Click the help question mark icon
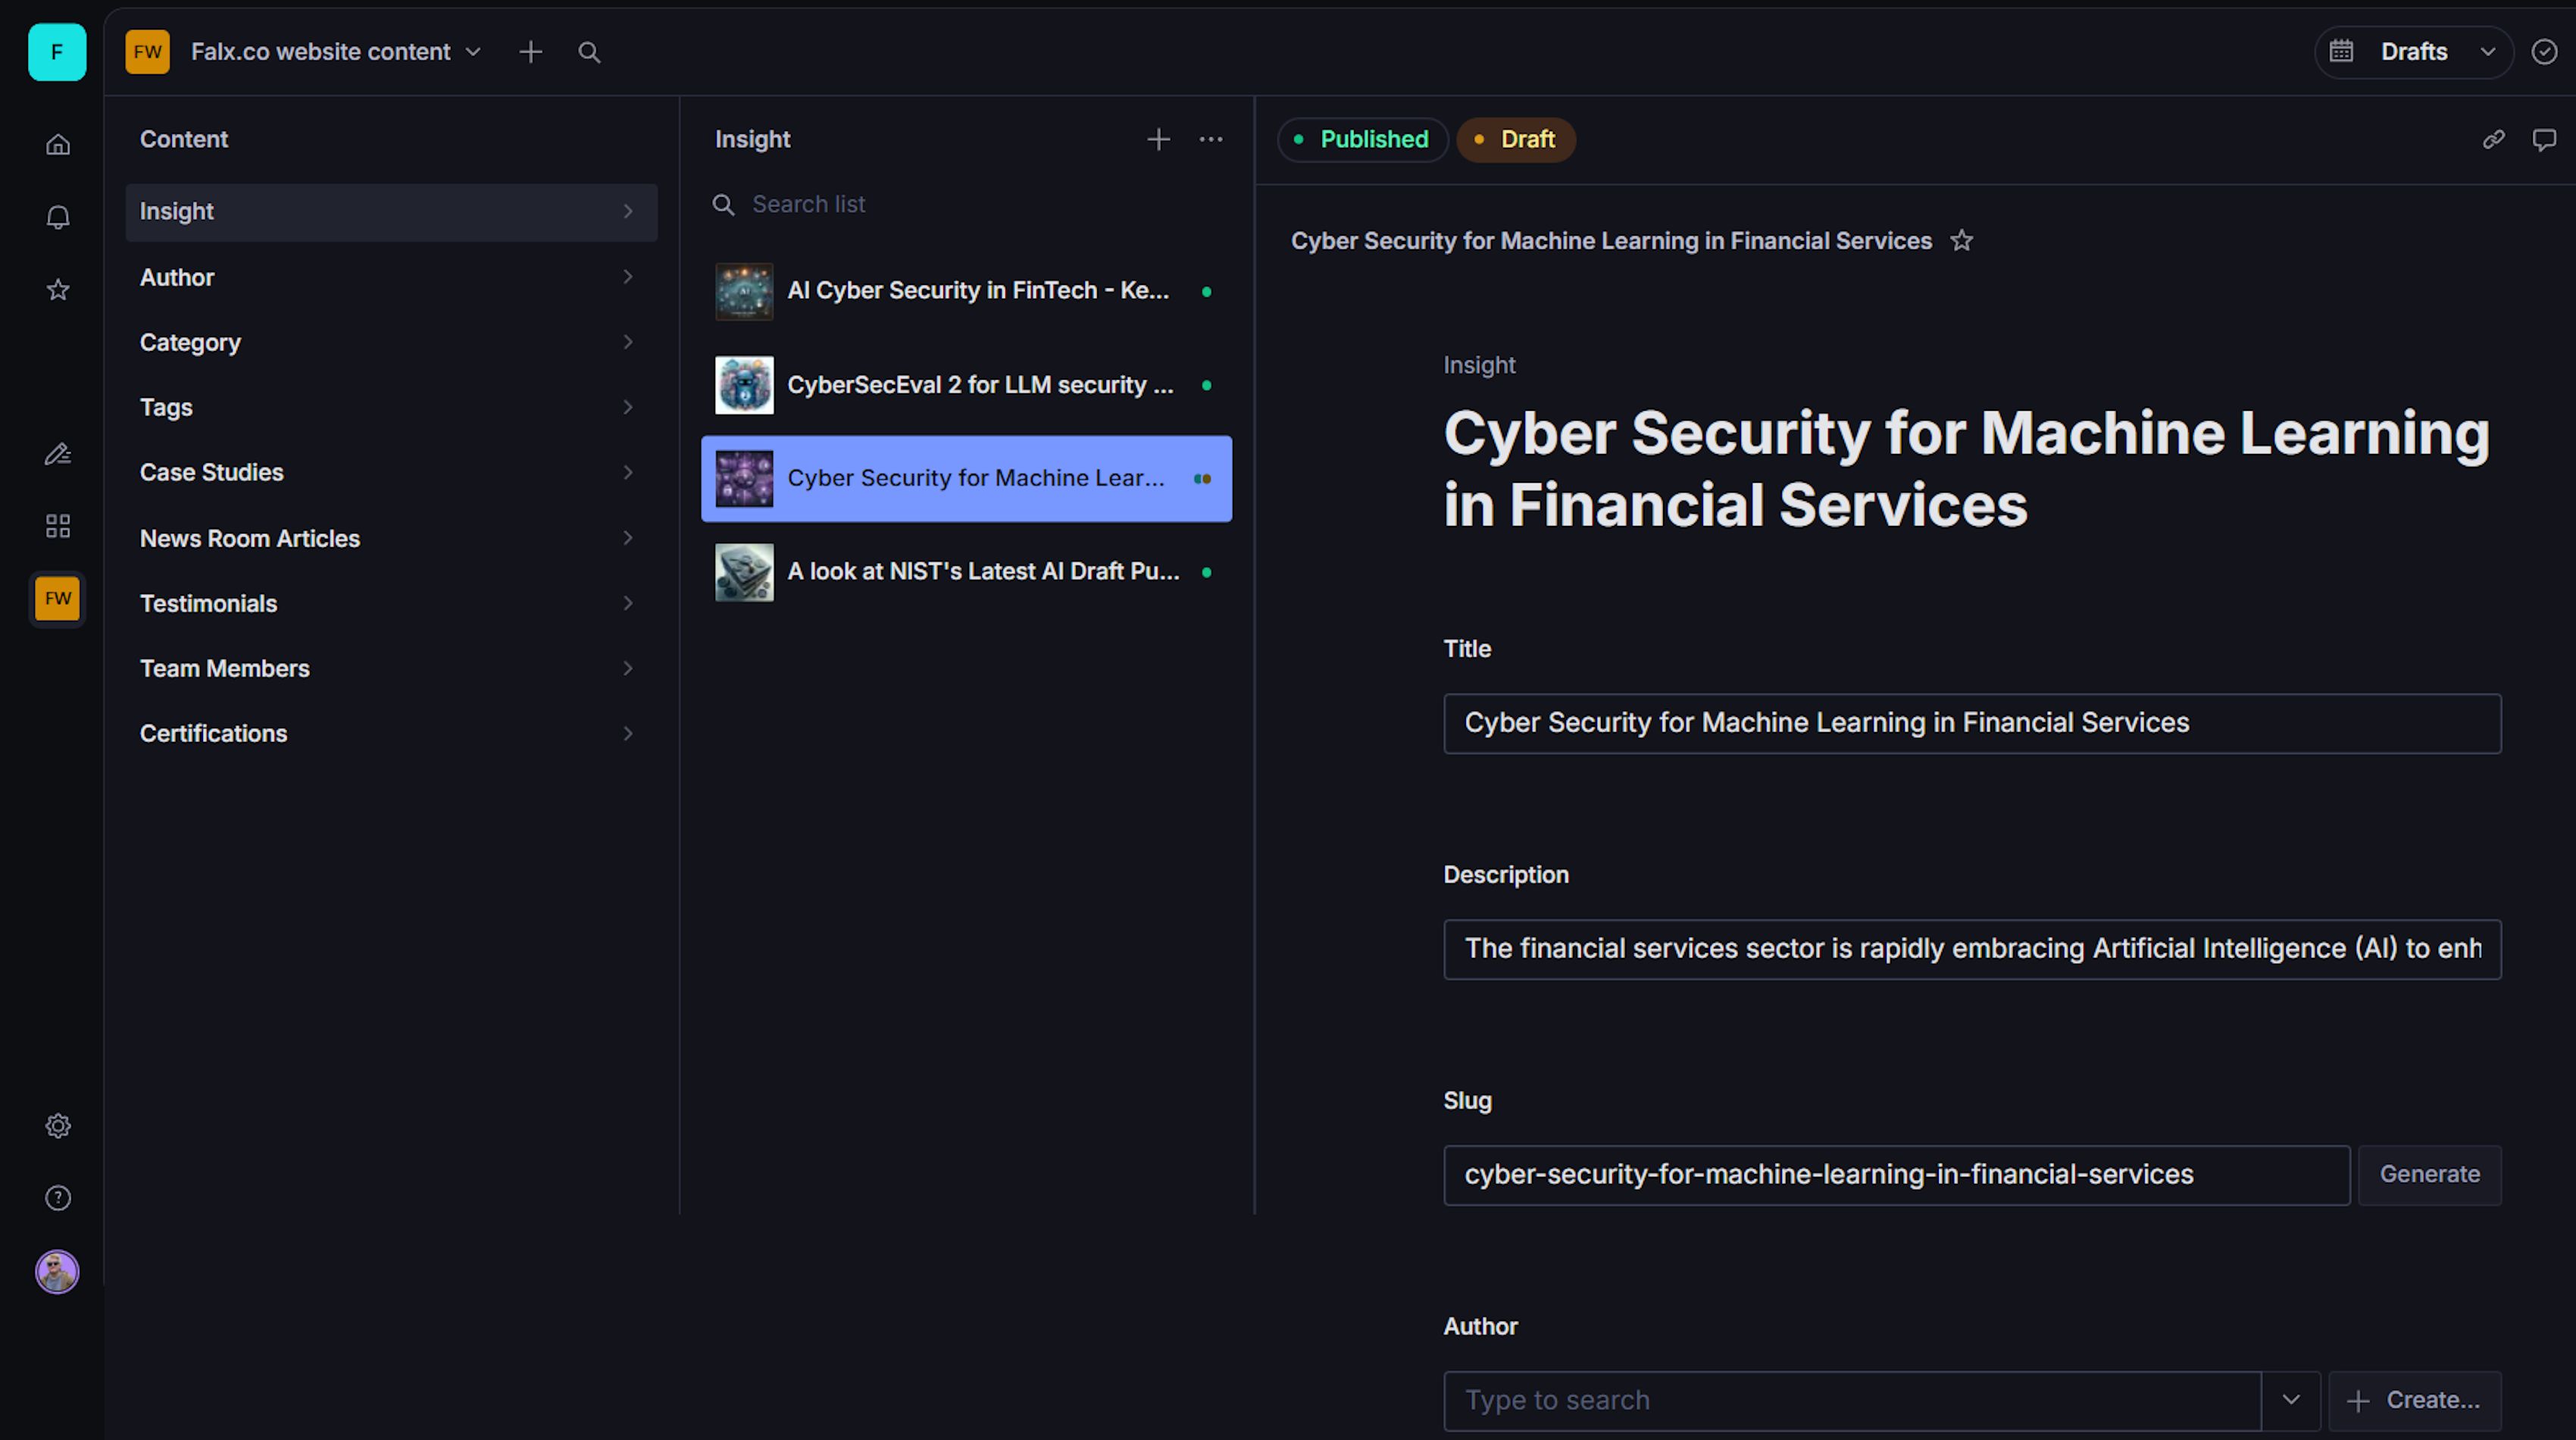Screen dimensions: 2576x1440 pos(58,1198)
